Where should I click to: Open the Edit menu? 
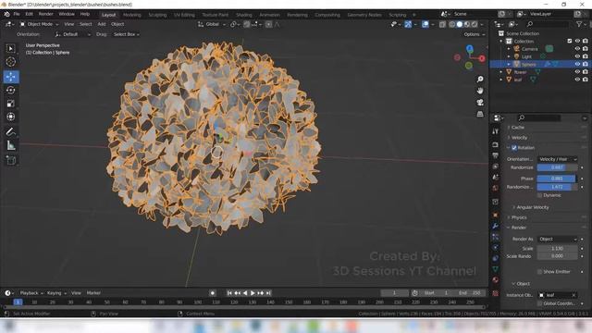[29, 14]
